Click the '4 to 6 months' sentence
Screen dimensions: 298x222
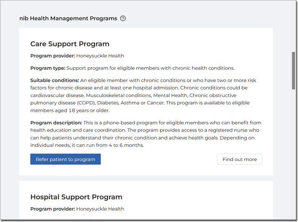tap(87, 145)
